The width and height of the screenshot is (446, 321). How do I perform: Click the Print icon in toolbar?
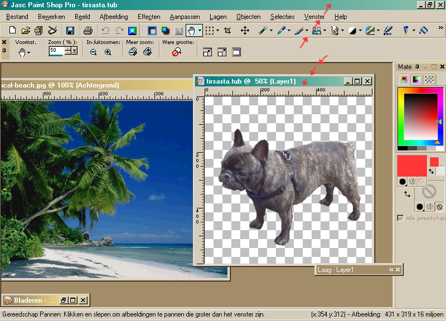88,31
